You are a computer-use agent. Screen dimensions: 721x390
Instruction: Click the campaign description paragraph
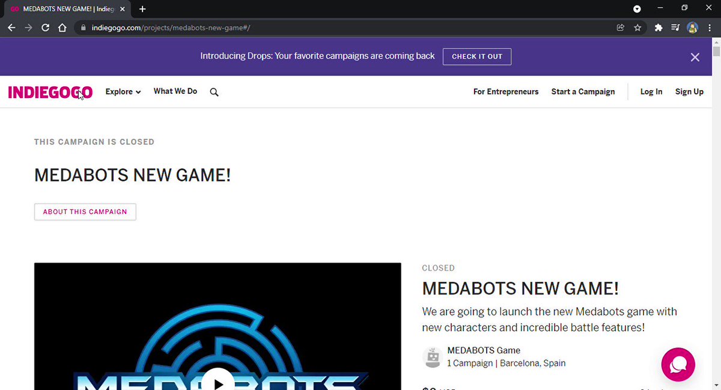coord(550,320)
